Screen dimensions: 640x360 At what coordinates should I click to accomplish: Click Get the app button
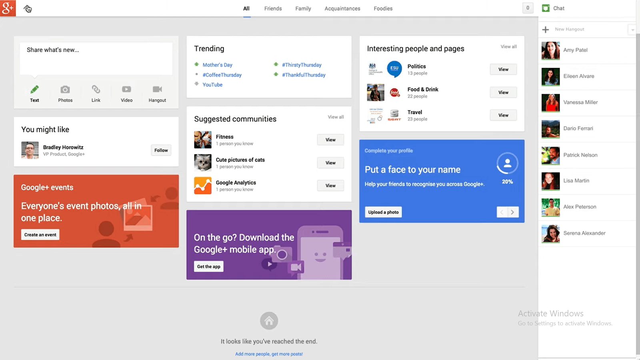pos(209,266)
